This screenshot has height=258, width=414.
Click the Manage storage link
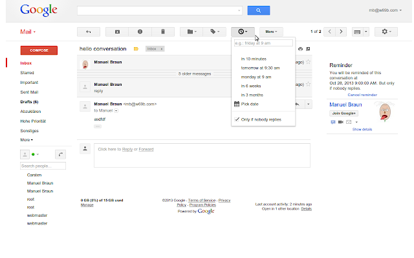[87, 205]
